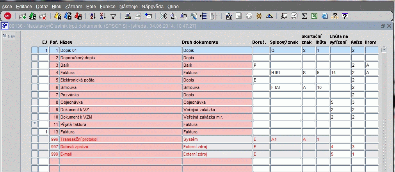Click the magnifier search document icon
Viewport: 395px width, 172px height.
pos(194,16)
